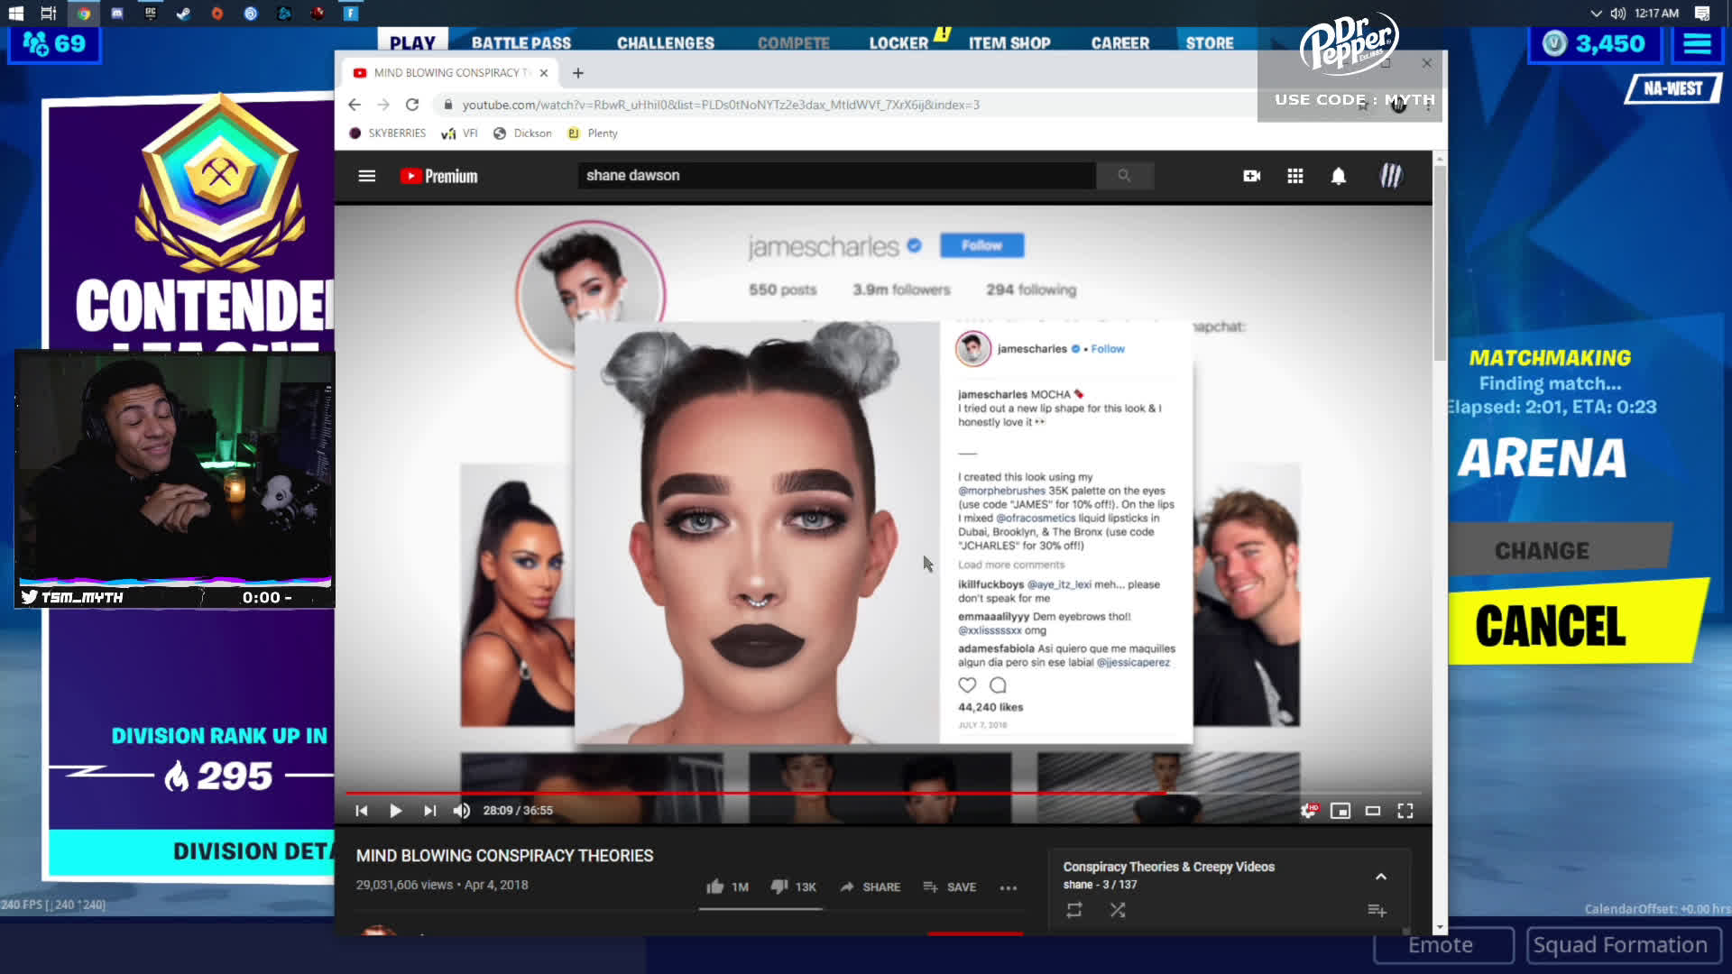1732x974 pixels.
Task: Mute the video volume speaker icon
Action: click(x=462, y=811)
